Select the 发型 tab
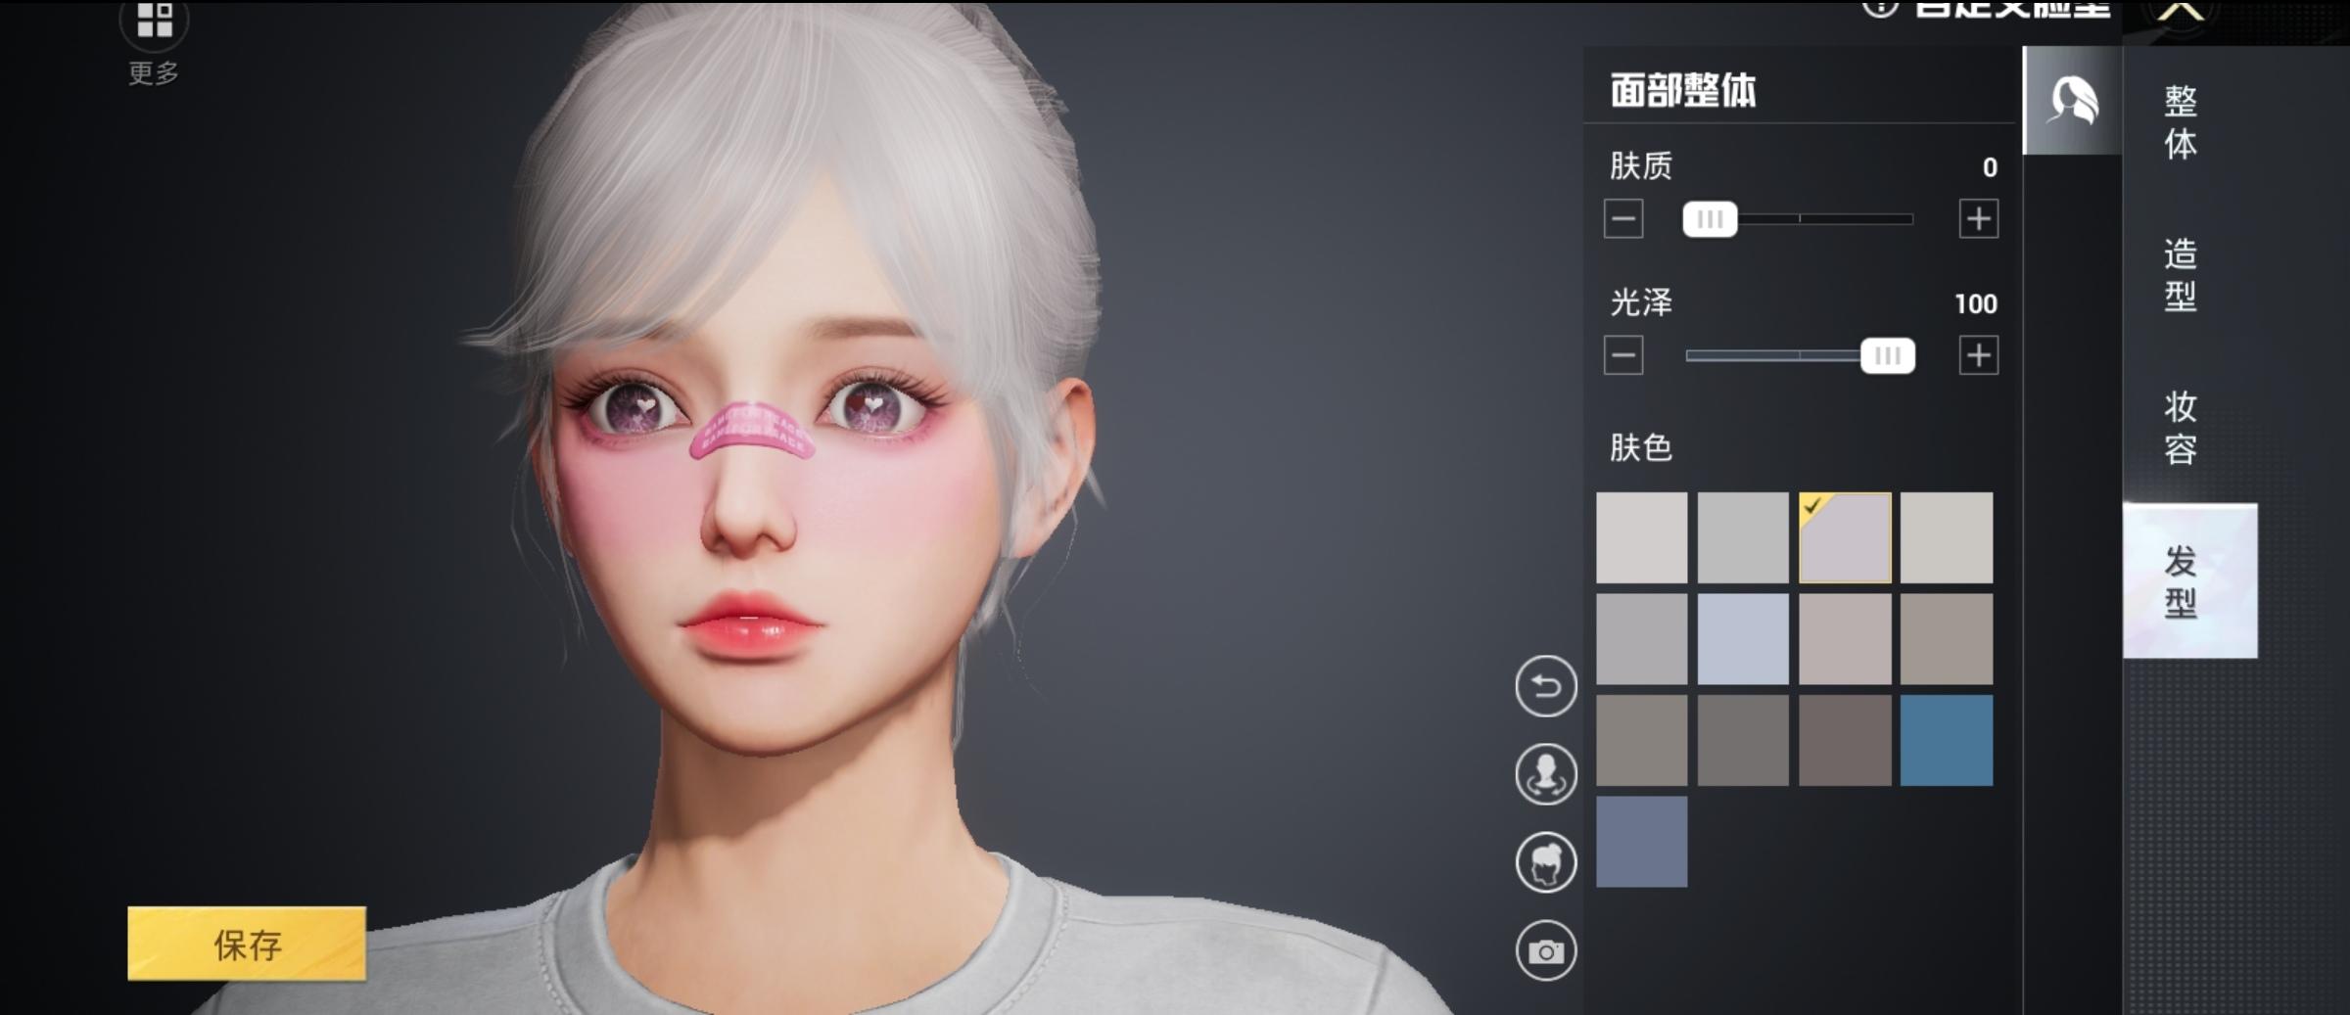 coord(2189,580)
